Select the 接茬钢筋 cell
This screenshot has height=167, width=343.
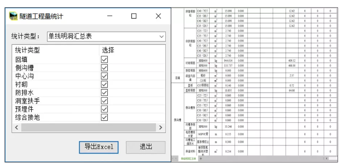[x=190, y=71]
